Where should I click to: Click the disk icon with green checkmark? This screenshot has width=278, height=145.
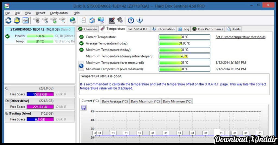(x=53, y=20)
